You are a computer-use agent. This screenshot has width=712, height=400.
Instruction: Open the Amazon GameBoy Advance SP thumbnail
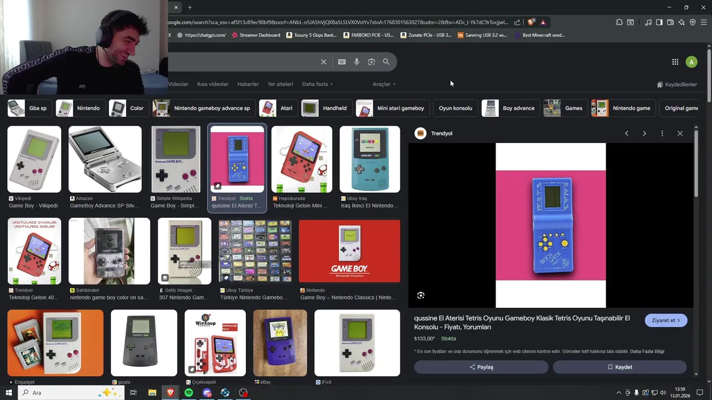click(105, 159)
